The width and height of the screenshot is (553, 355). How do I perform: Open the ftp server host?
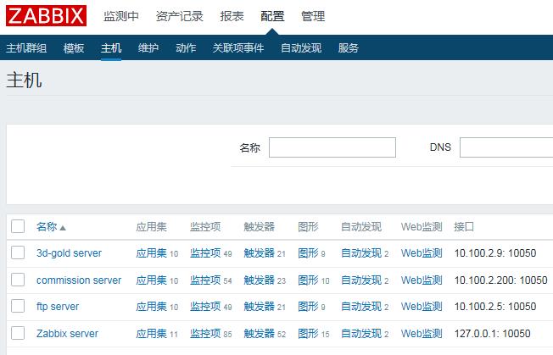[x=58, y=307]
